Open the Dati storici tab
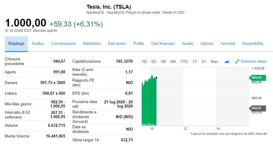Screen dimensions: 273x147 [117, 43]
